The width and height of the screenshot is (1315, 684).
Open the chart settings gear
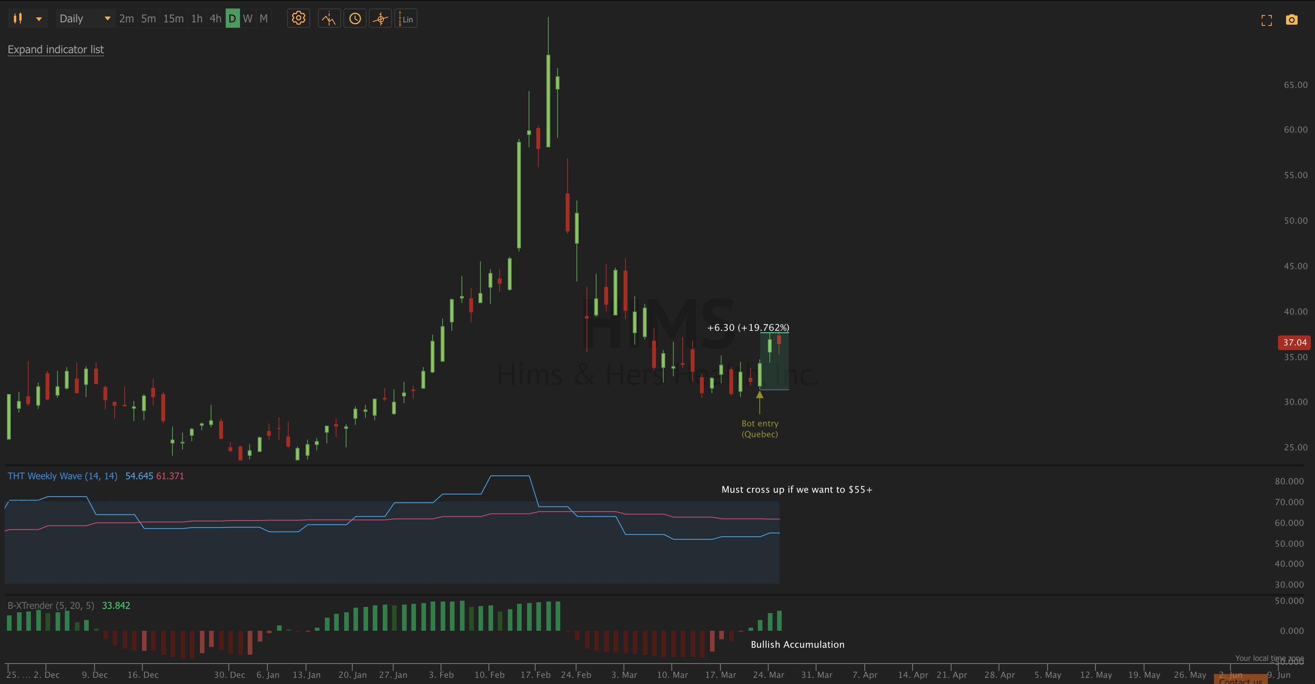(298, 19)
